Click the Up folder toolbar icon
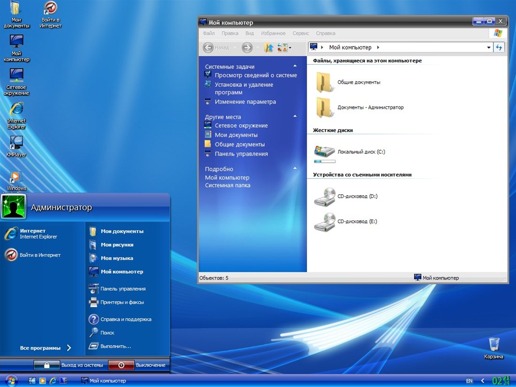516x387 pixels. pos(268,47)
